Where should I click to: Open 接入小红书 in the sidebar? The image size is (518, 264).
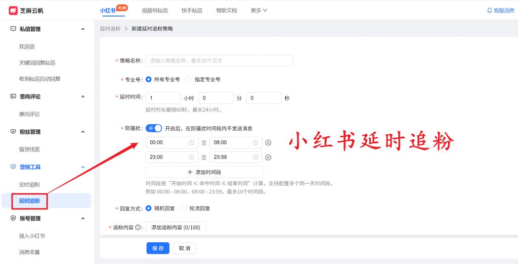point(32,236)
